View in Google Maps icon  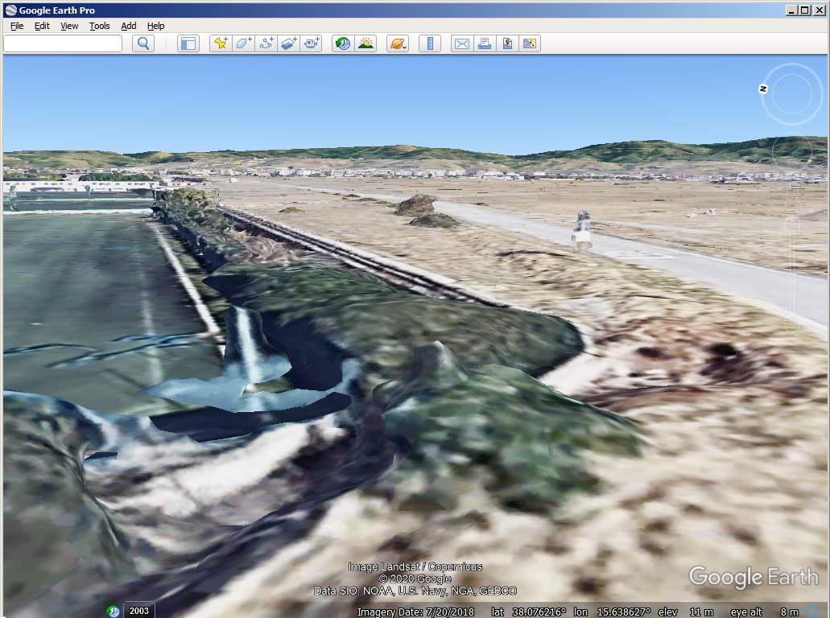507,43
